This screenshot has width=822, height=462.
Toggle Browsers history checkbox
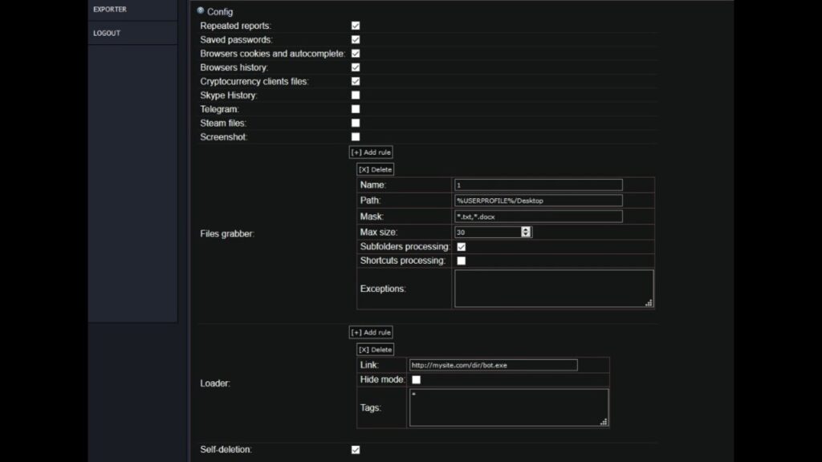click(x=356, y=67)
